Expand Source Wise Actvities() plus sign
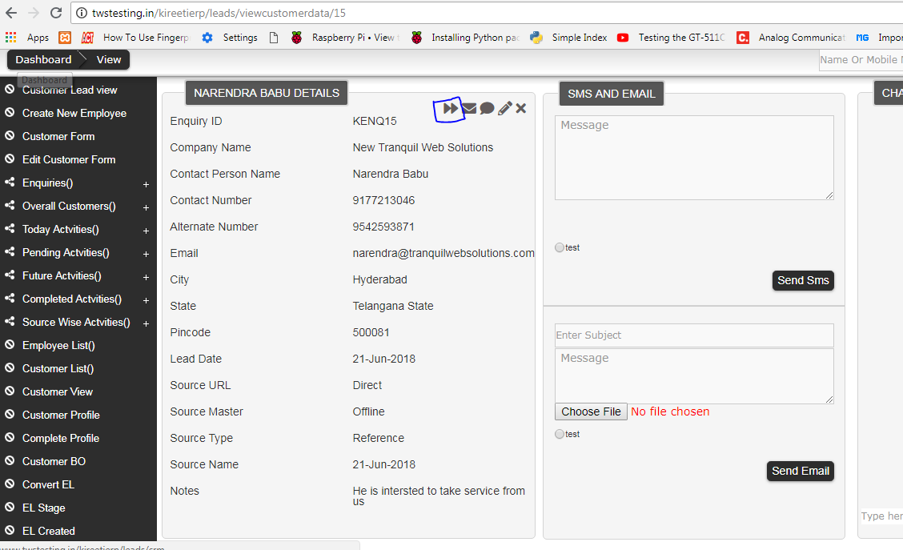The height and width of the screenshot is (550, 903). 146,323
